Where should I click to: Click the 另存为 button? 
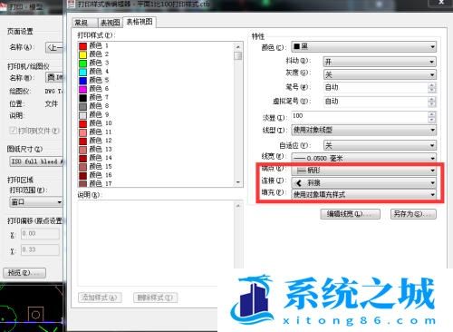click(413, 214)
